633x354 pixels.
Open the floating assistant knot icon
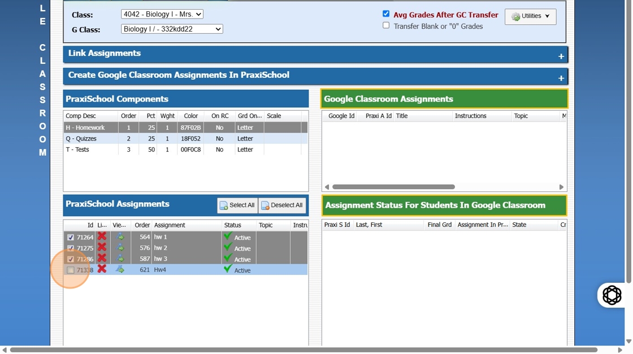tap(612, 295)
